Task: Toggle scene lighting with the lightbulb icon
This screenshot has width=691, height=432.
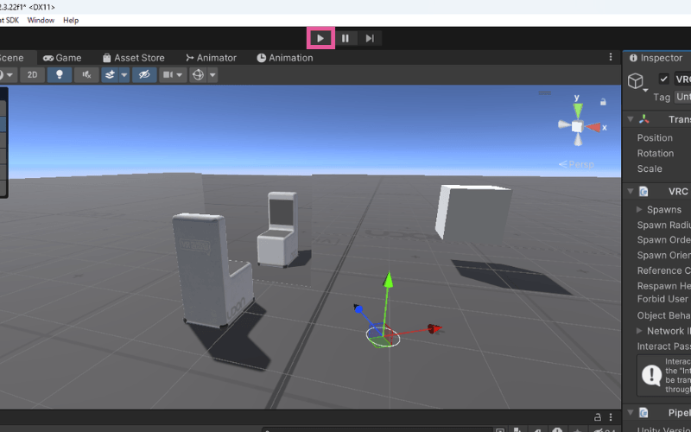Action: pyautogui.click(x=59, y=75)
